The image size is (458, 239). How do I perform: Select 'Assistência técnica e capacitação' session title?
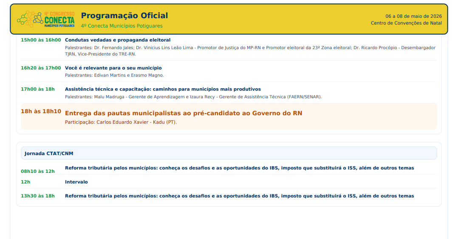[x=163, y=89]
